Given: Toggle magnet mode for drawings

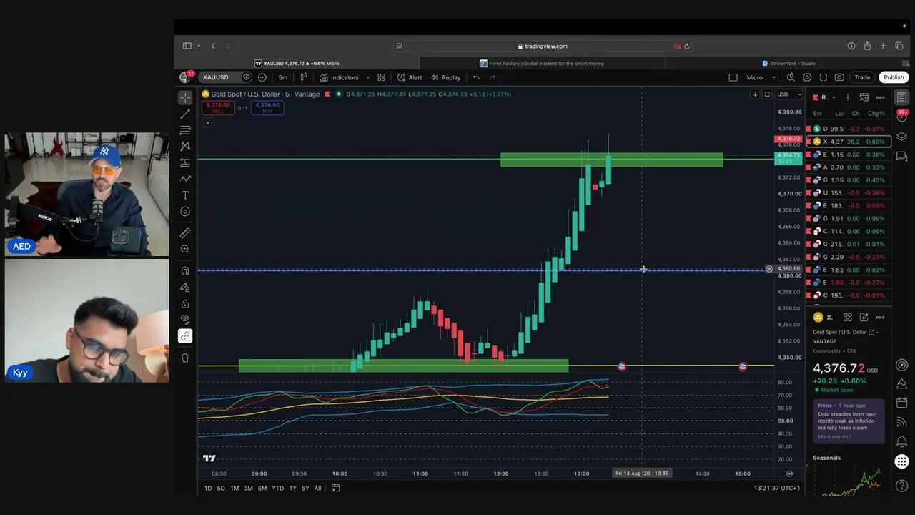Looking at the screenshot, I should coord(185,270).
